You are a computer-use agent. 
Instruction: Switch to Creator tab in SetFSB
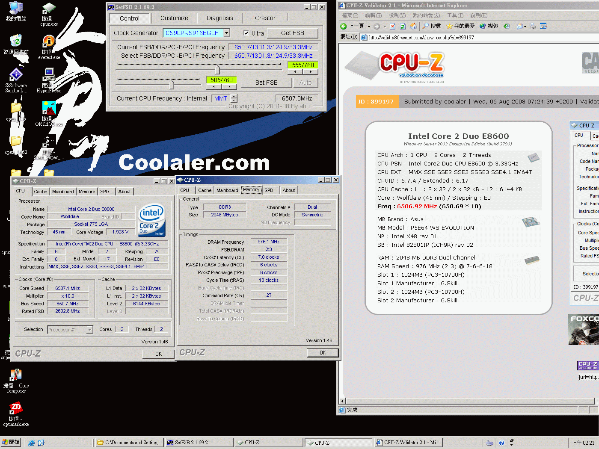pos(265,18)
